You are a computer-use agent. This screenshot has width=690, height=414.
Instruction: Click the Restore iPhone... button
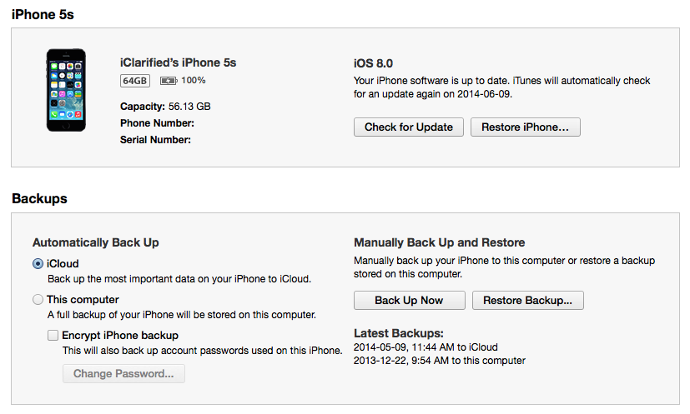pyautogui.click(x=525, y=127)
